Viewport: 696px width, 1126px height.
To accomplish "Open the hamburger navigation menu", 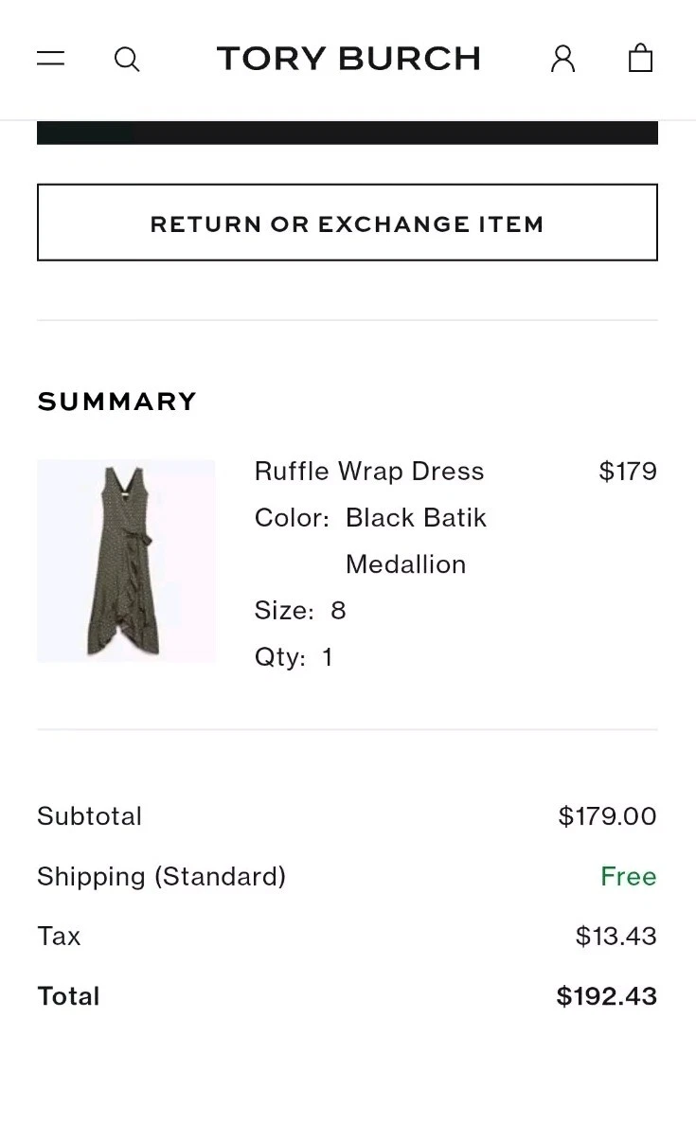I will pyautogui.click(x=51, y=59).
